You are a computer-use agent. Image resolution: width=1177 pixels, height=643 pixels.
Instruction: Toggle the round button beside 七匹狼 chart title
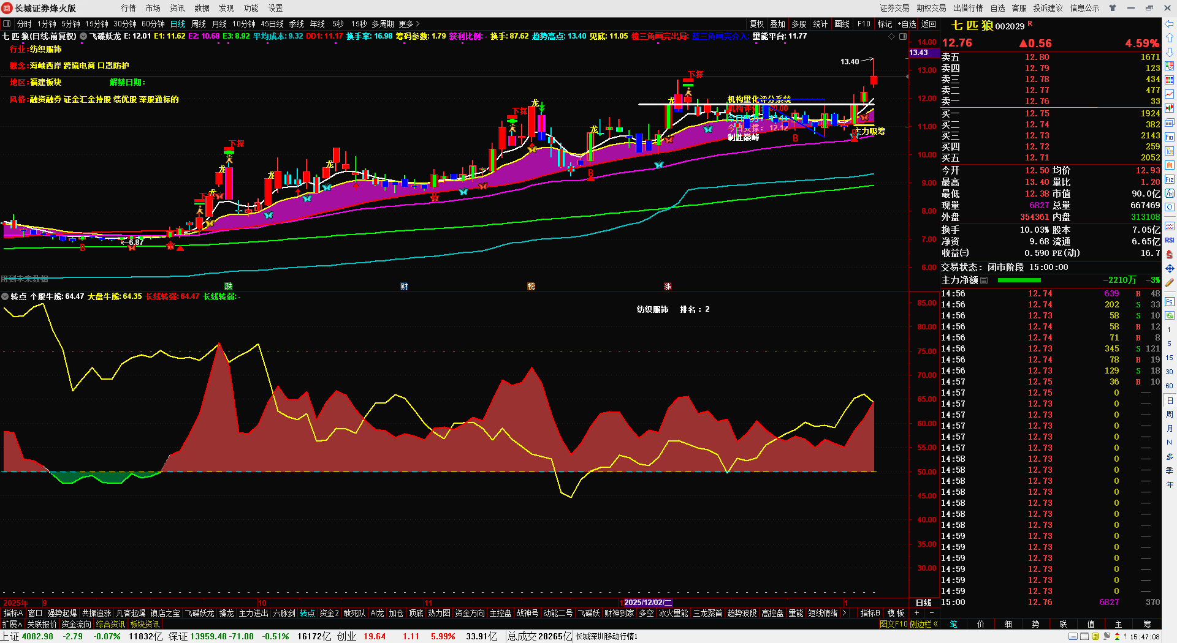coord(83,36)
